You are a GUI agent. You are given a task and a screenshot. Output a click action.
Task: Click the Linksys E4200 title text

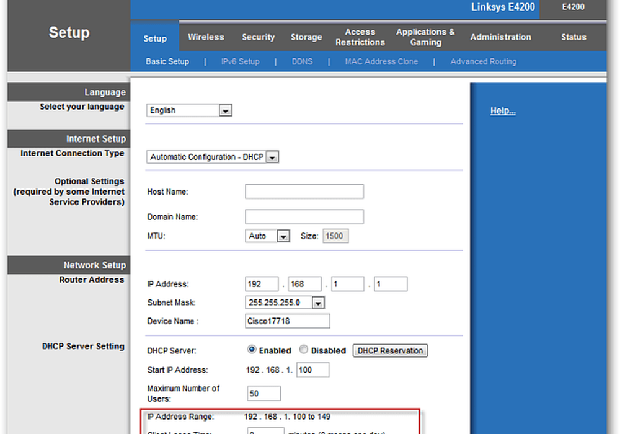(x=503, y=7)
